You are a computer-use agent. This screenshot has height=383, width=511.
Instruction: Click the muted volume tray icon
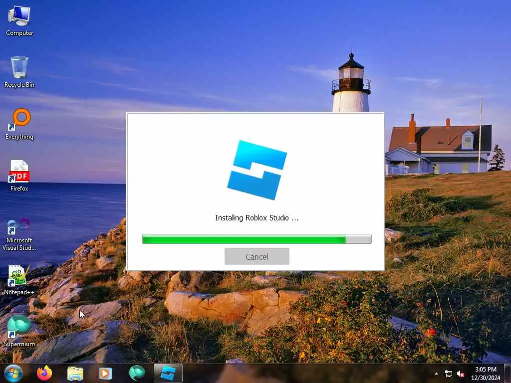click(461, 374)
